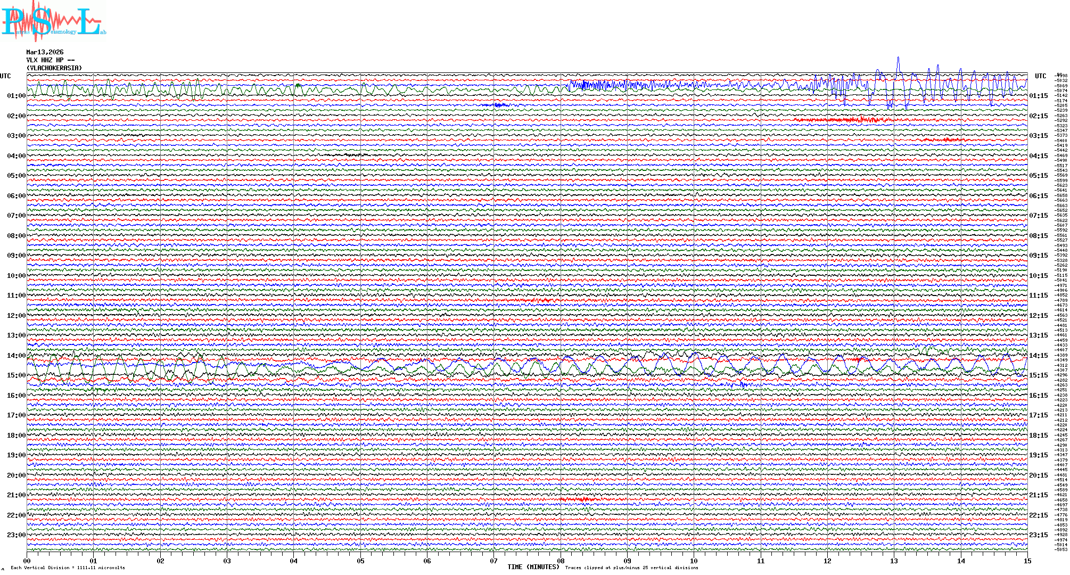Click the (VLACHOKERASIA) station name
Viewport: 1070px width, 575px height.
click(x=54, y=68)
